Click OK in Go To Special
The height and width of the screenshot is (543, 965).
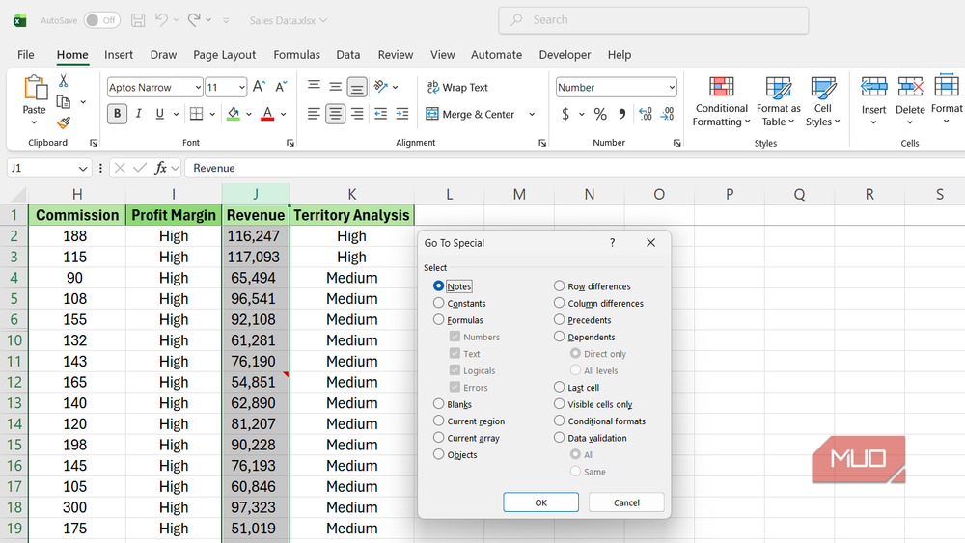click(x=540, y=502)
